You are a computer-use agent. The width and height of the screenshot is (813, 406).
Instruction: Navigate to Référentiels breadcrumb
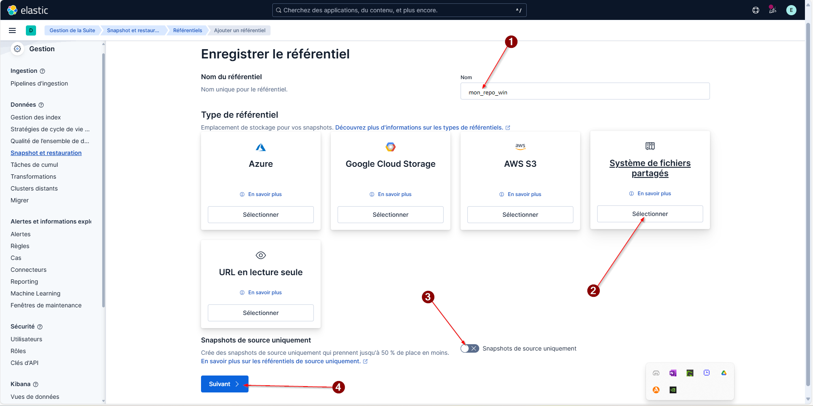pyautogui.click(x=187, y=30)
